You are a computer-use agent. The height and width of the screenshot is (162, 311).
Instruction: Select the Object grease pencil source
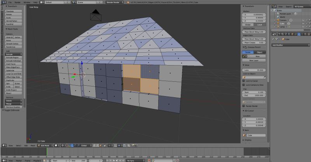click(260, 52)
